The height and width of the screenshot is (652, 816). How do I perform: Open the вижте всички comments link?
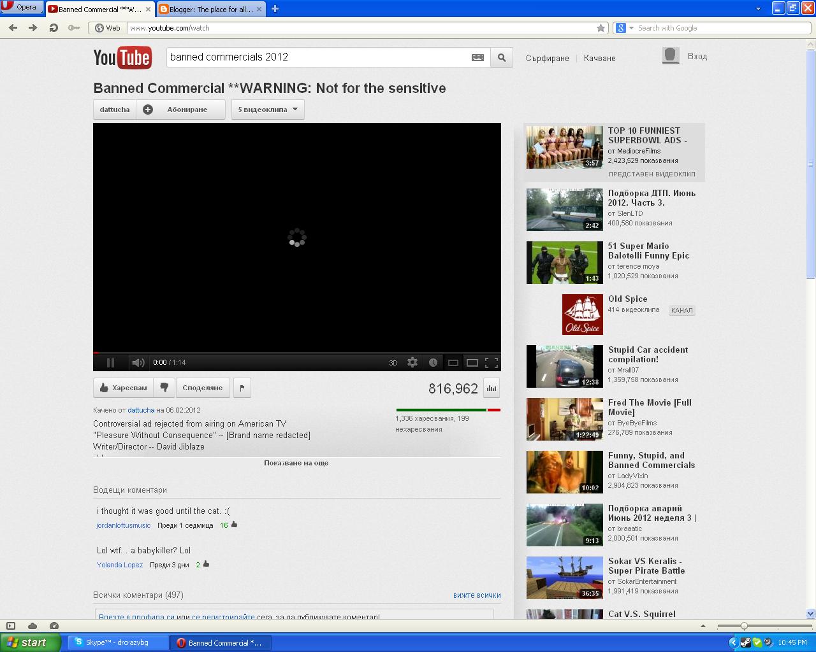(477, 595)
